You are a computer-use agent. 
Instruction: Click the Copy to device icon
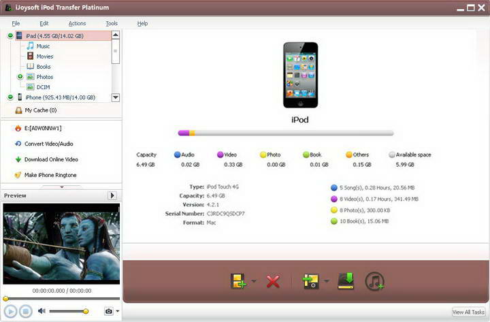tap(310, 281)
